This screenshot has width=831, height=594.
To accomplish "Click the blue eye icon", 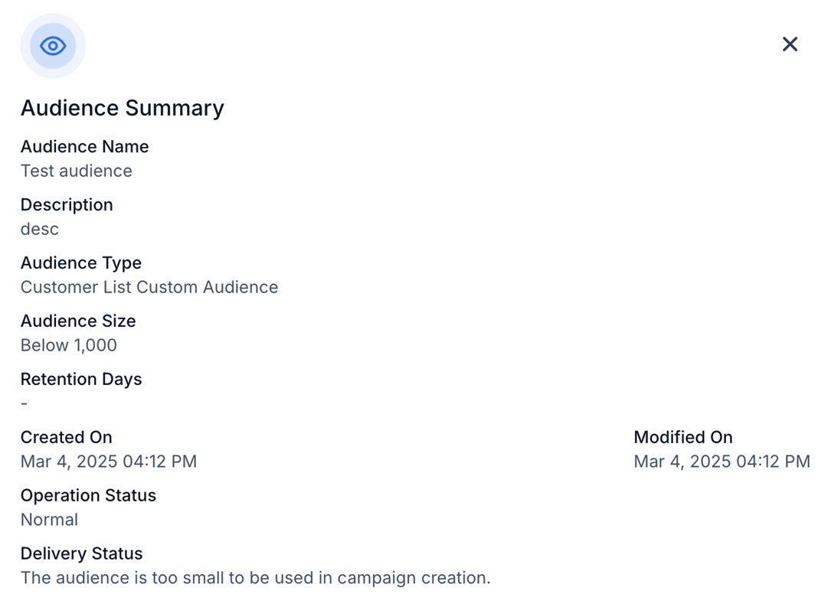I will click(53, 46).
